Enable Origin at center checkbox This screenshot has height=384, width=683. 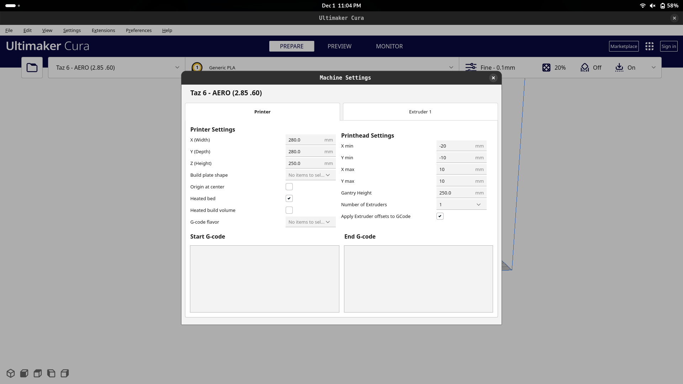(x=289, y=187)
